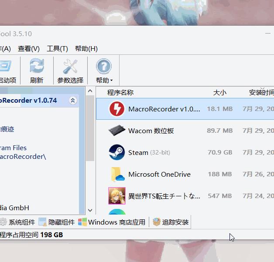Switch to the 隐藏组件 tab
Image resolution: width=274 pixels, height=262 pixels.
coord(57,222)
